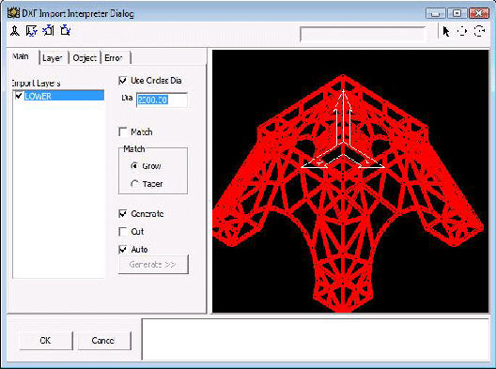Toggle the Generate checkbox
Image resolution: width=496 pixels, height=369 pixels.
pyautogui.click(x=122, y=214)
